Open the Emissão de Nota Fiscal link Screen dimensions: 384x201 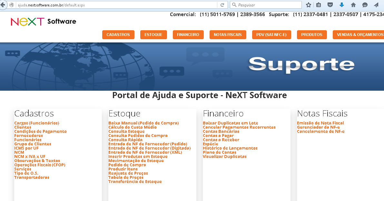coord(320,123)
